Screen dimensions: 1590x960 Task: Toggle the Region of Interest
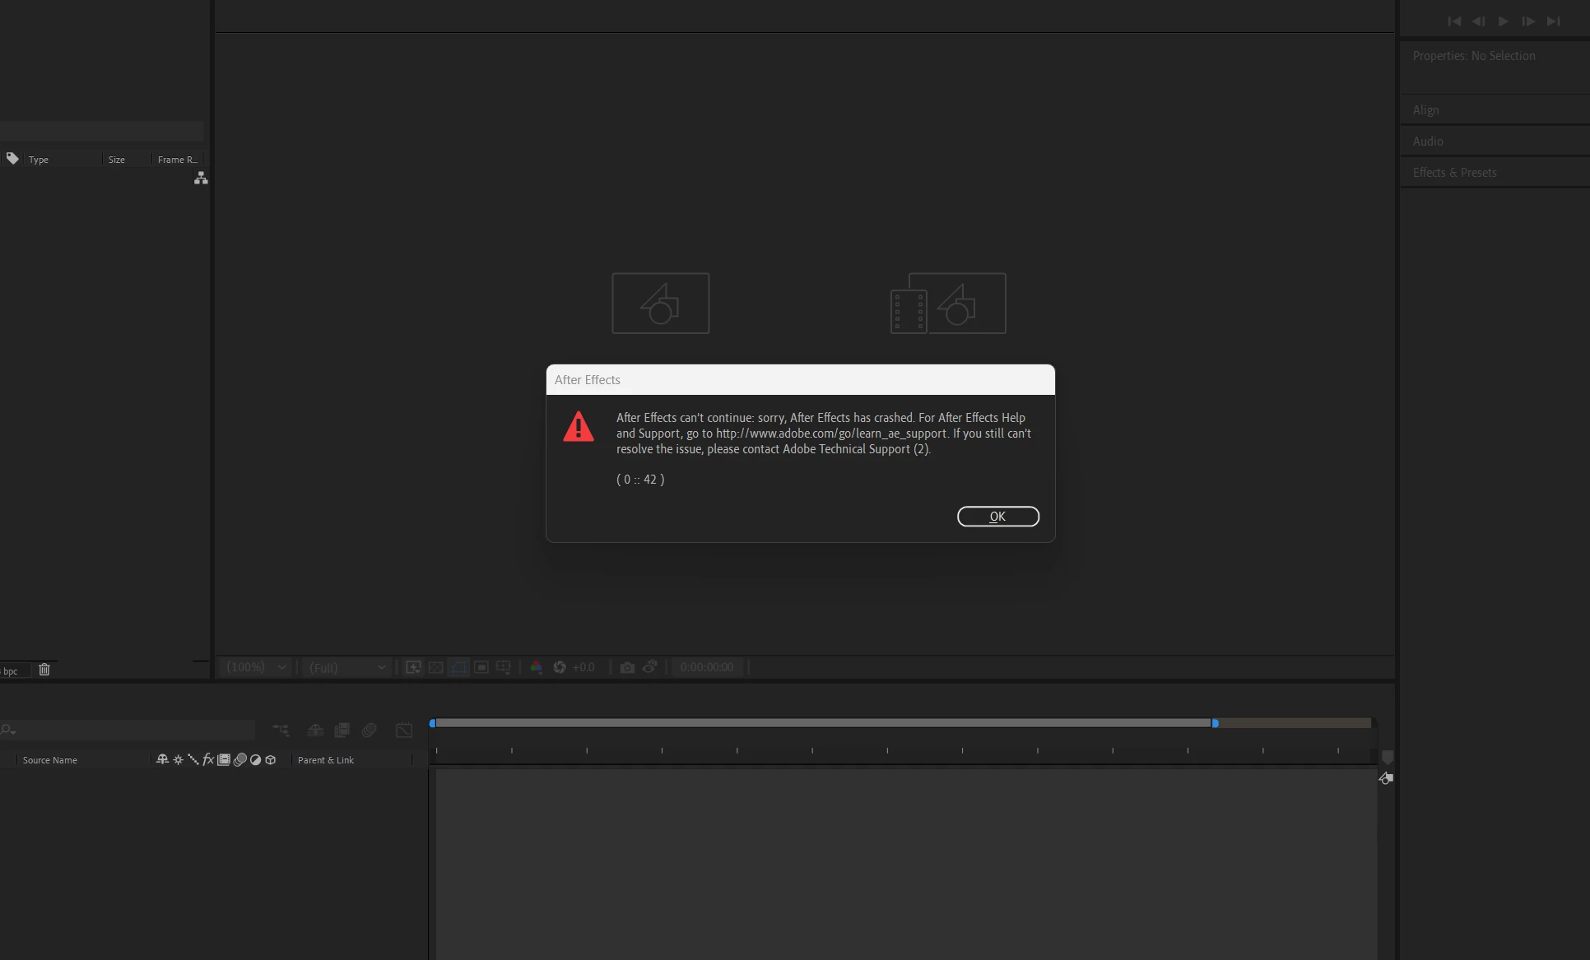point(481,667)
